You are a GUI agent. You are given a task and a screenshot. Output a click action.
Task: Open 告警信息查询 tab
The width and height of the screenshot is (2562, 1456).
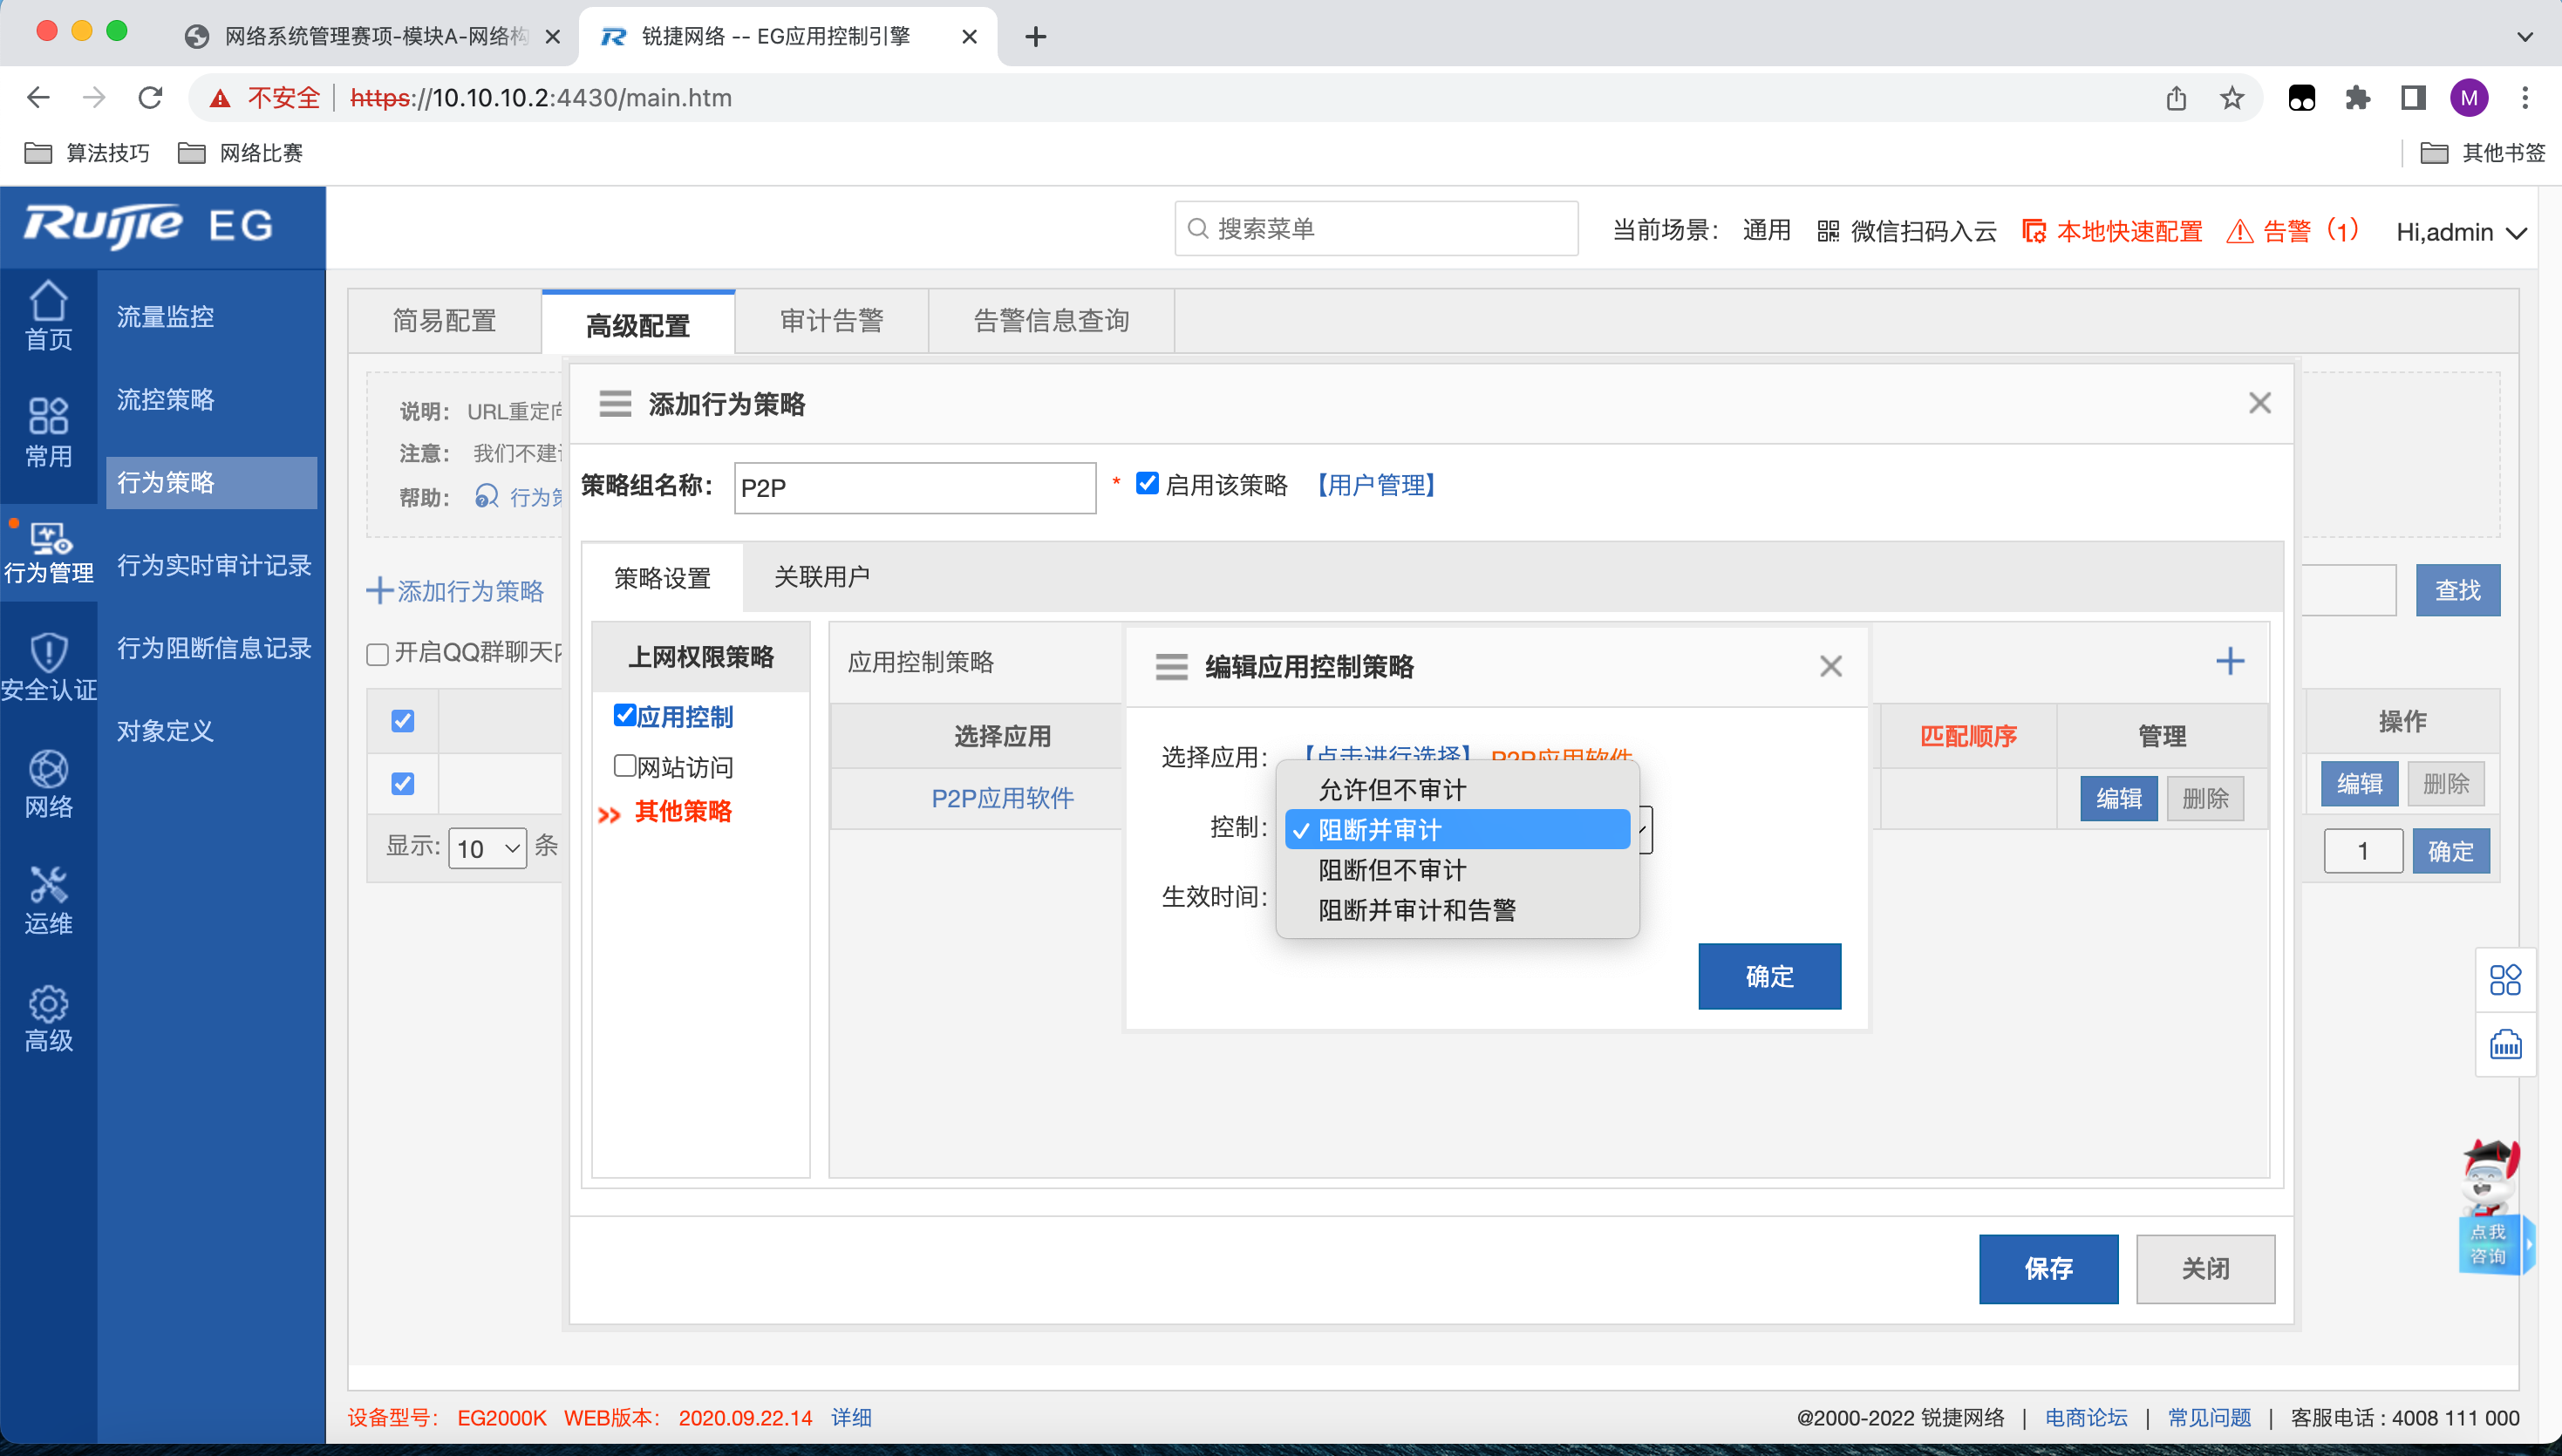[x=1052, y=321]
